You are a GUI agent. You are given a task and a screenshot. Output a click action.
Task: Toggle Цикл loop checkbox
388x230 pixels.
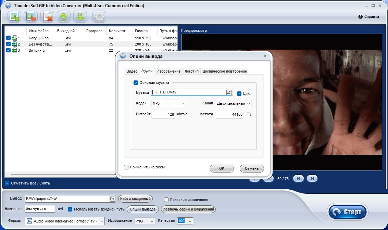tap(239, 93)
